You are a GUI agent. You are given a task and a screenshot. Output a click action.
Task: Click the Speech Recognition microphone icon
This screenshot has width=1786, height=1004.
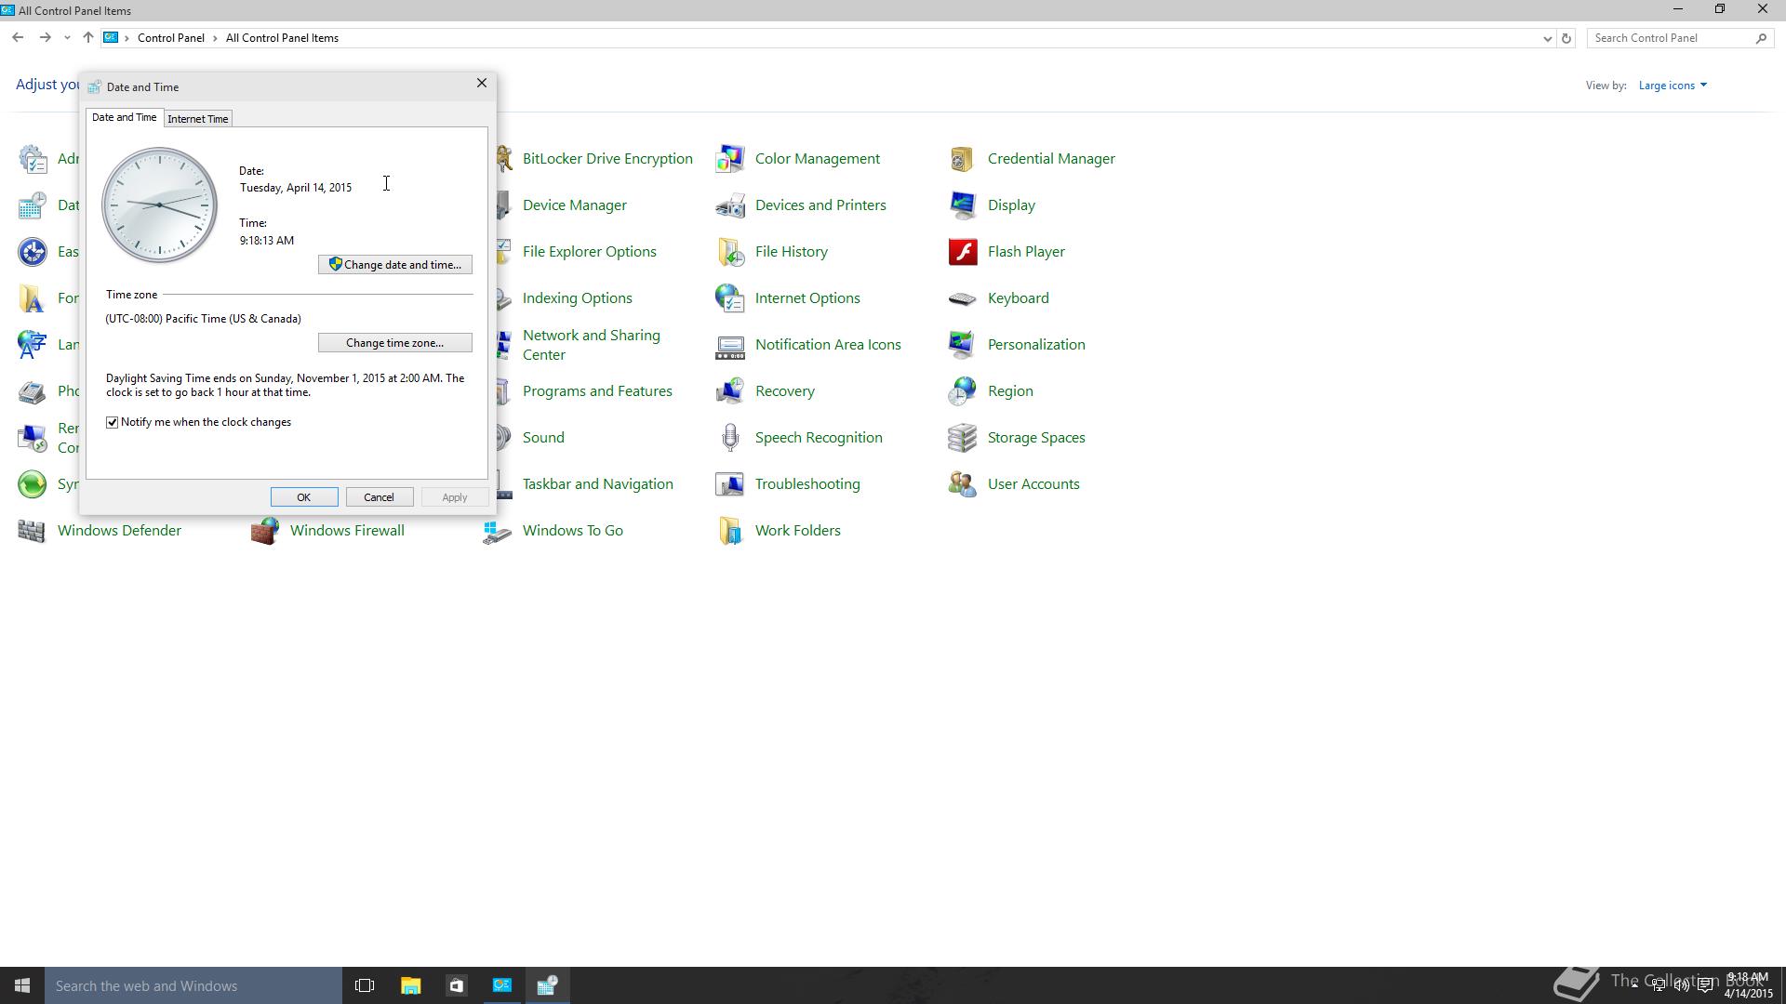pyautogui.click(x=730, y=438)
